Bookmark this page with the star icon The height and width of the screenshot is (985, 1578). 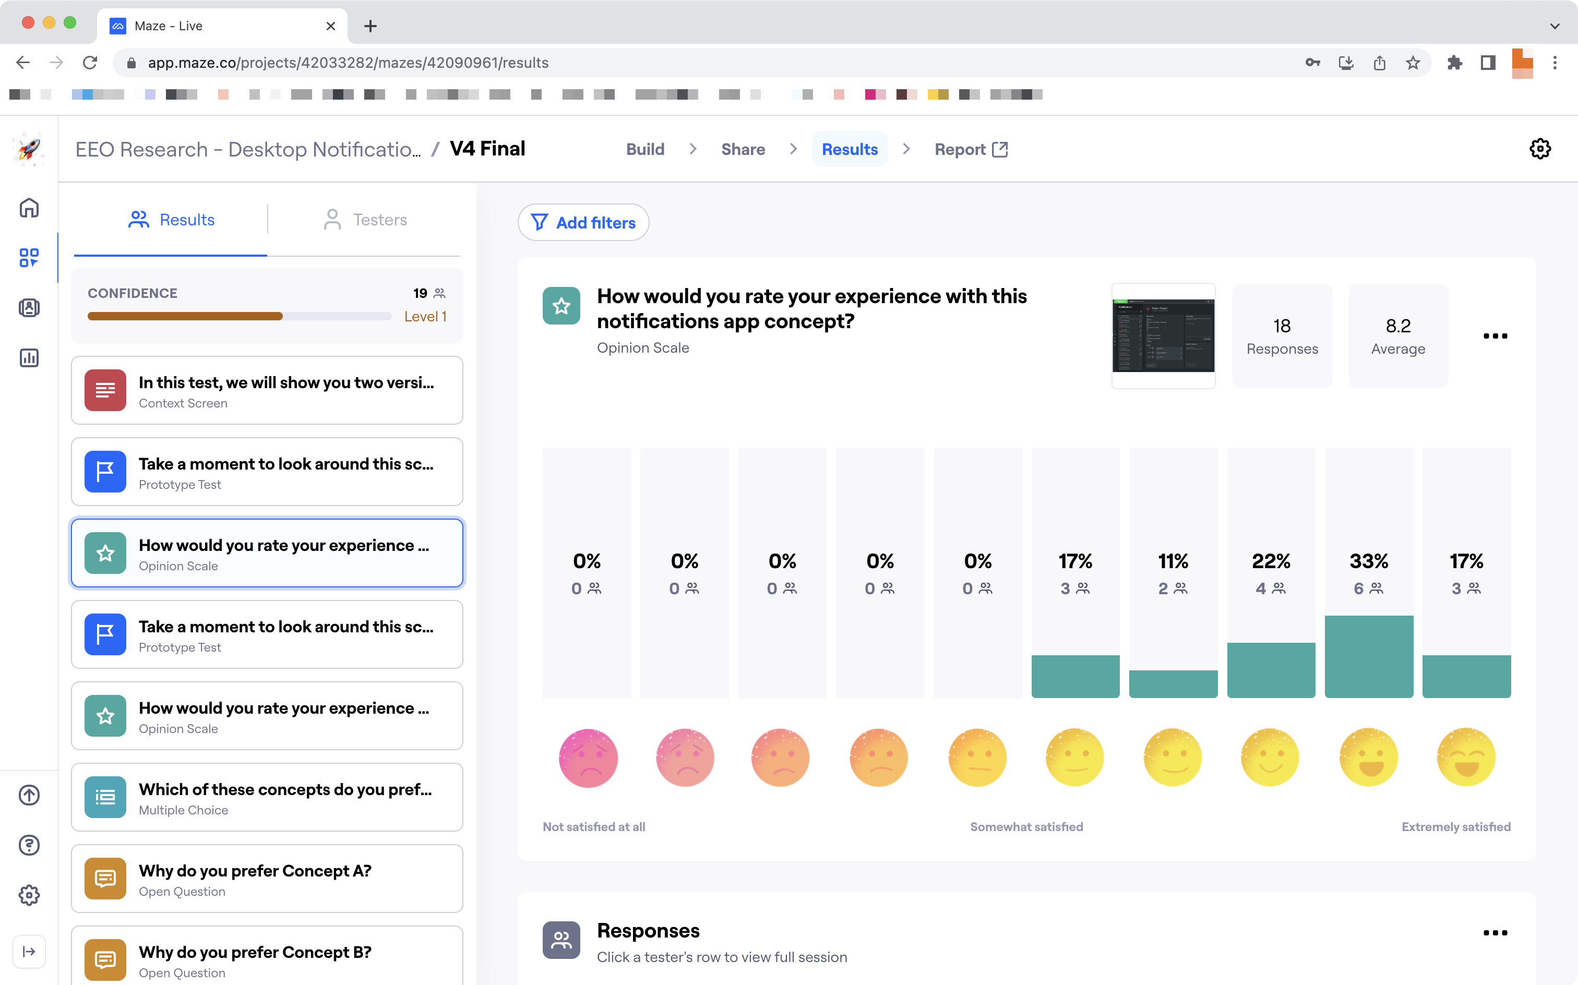tap(1413, 63)
